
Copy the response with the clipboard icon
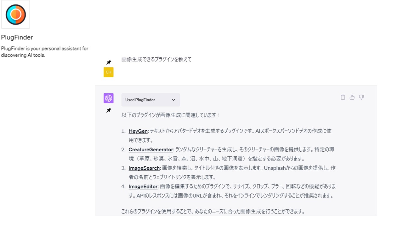[343, 97]
